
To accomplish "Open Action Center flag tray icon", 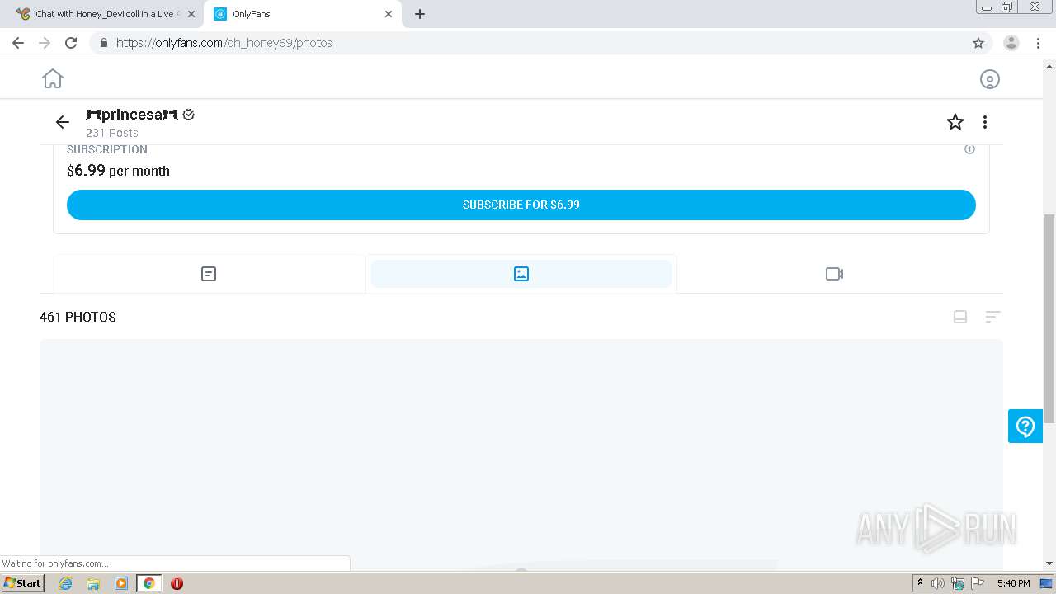I will [978, 583].
